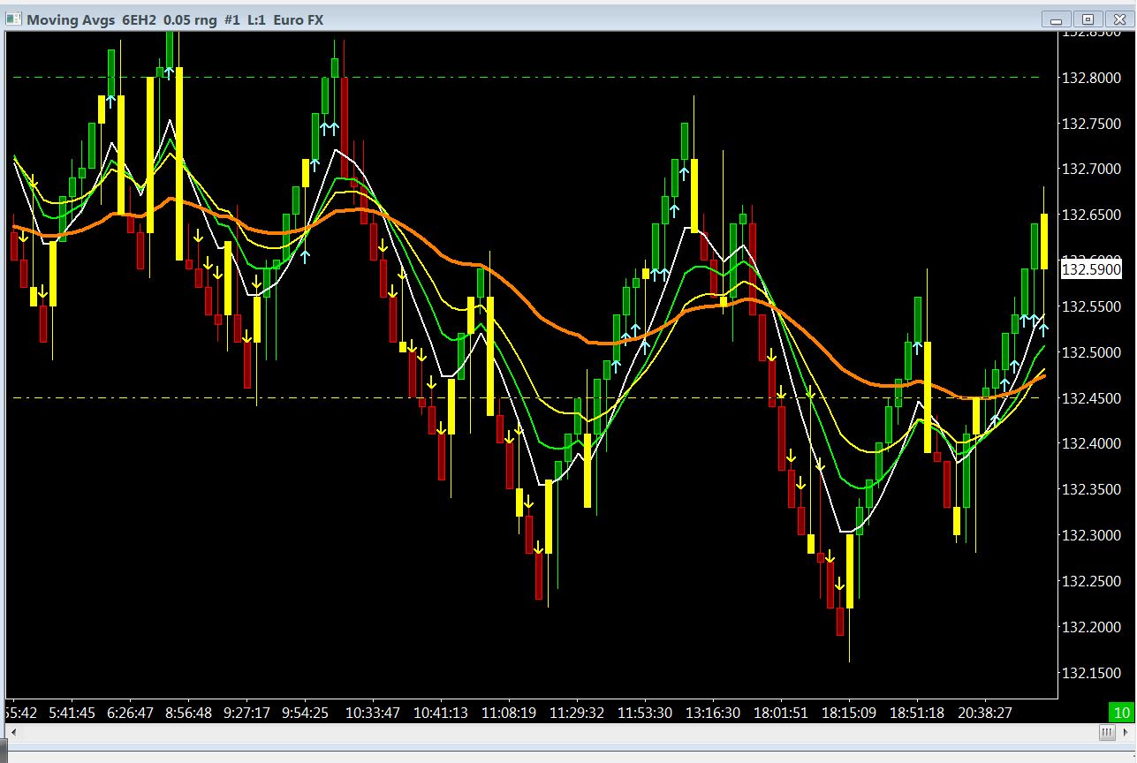
Task: Click the 18:01:51 time axis label
Action: [x=780, y=713]
